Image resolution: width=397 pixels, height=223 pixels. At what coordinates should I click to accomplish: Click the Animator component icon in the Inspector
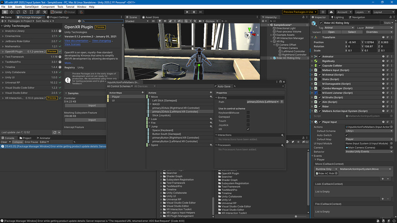coord(316,57)
